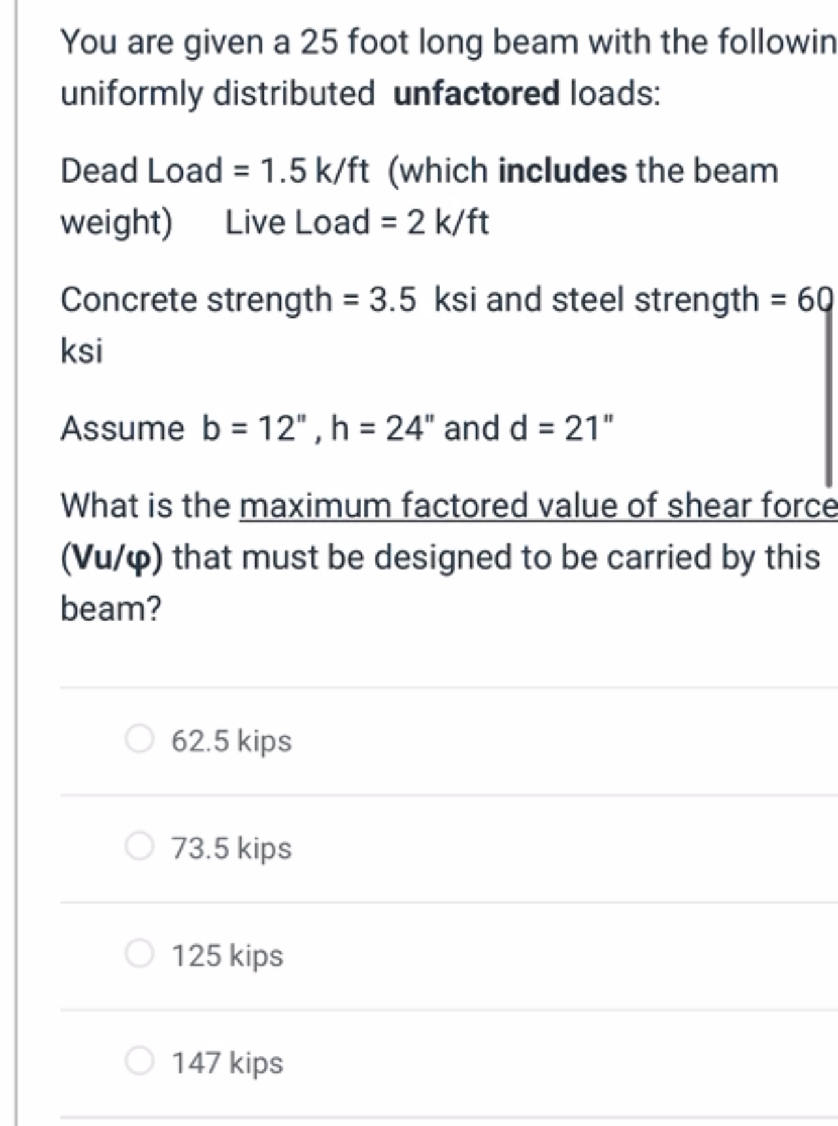Click the Live Load equation text
Screen dimensions: 838x1126
pyautogui.click(x=356, y=223)
